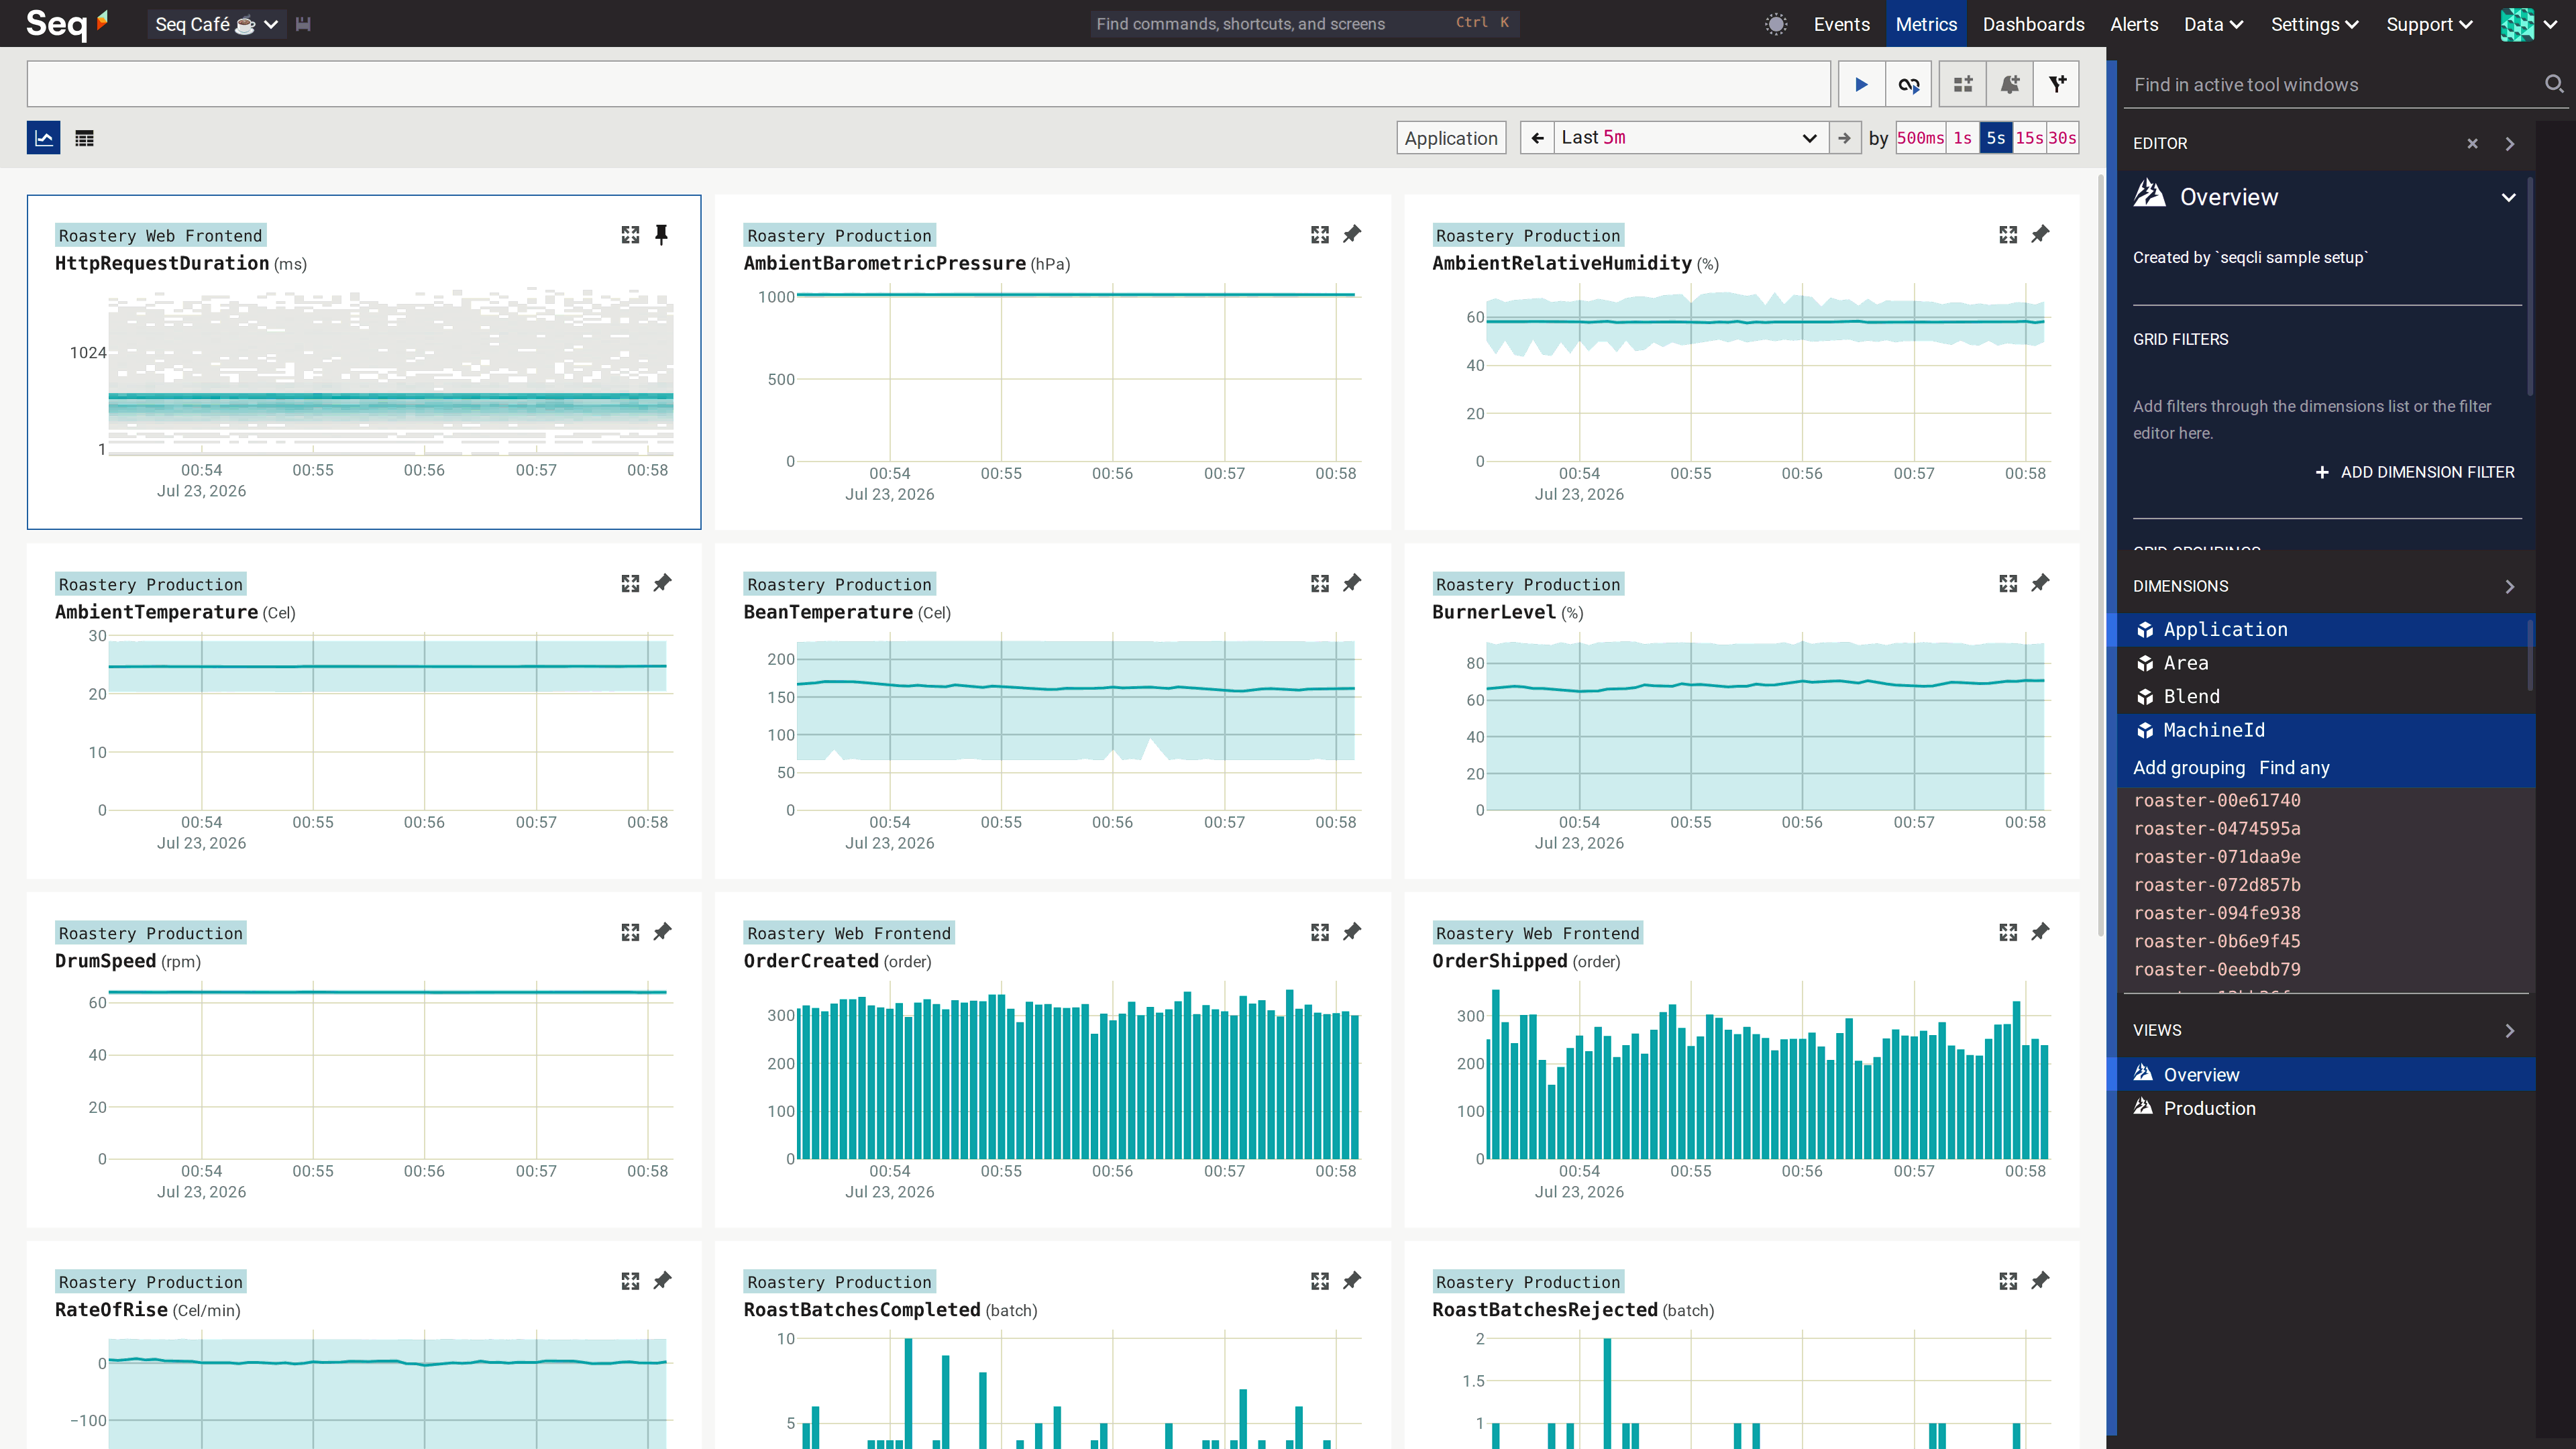The height and width of the screenshot is (1449, 2576).
Task: Select the 30s interval option
Action: coord(2062,138)
